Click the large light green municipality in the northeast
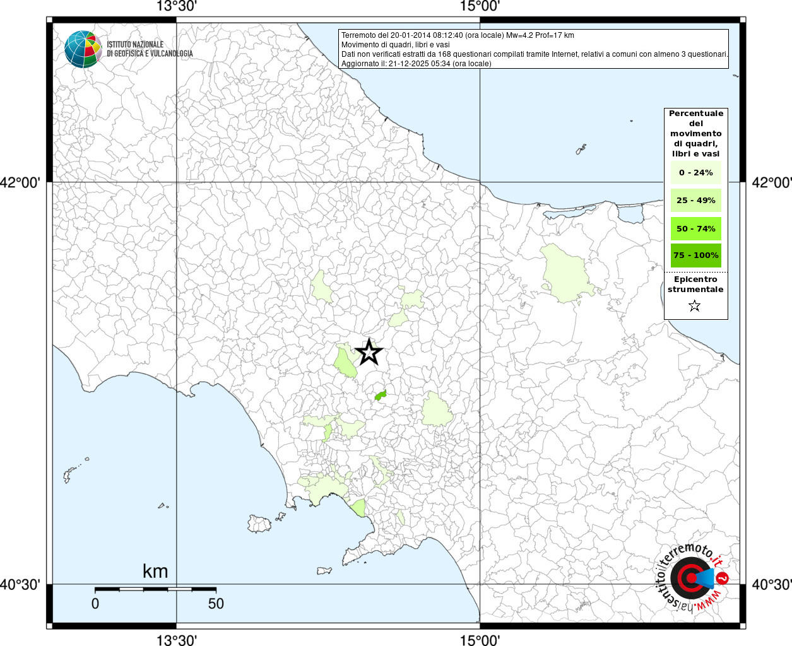 (567, 273)
